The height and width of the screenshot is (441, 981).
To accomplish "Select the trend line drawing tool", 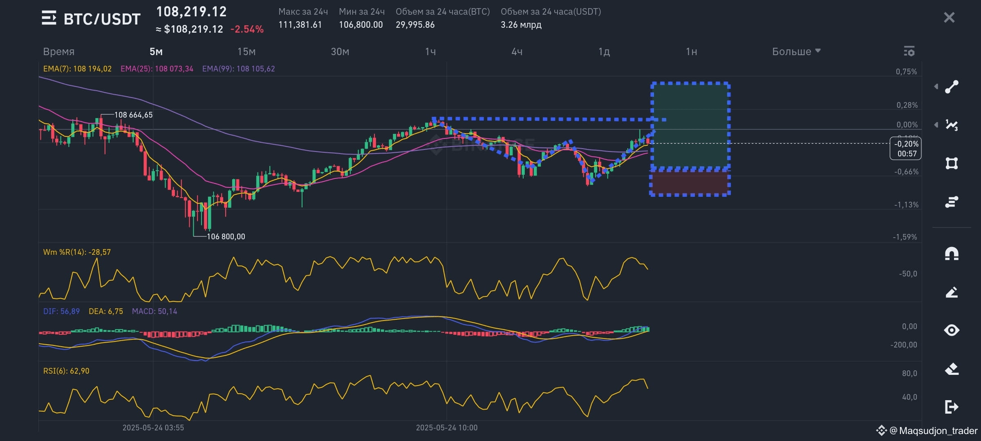I will [952, 87].
